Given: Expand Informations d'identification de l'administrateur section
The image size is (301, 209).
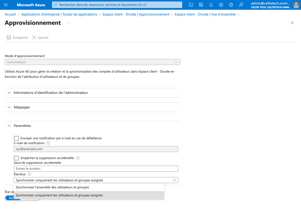Looking at the screenshot, I should [92, 93].
